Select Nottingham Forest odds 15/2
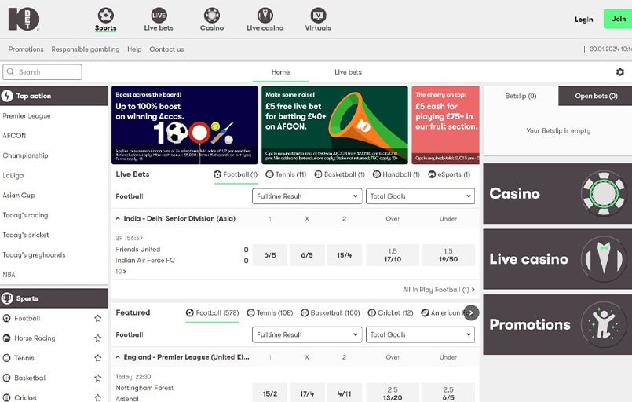The image size is (632, 402). [270, 393]
